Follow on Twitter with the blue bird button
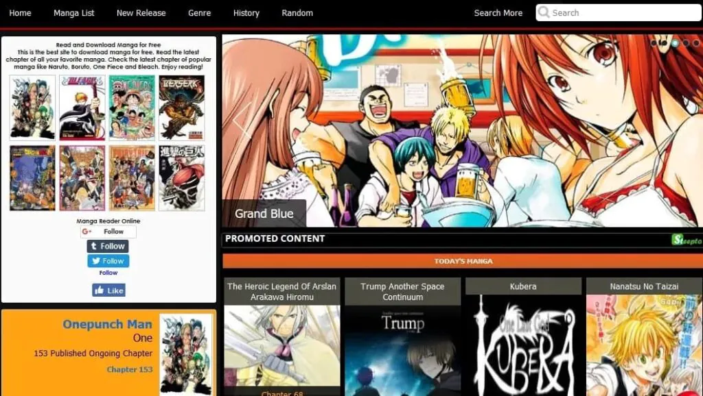Image resolution: width=703 pixels, height=396 pixels. coord(108,261)
